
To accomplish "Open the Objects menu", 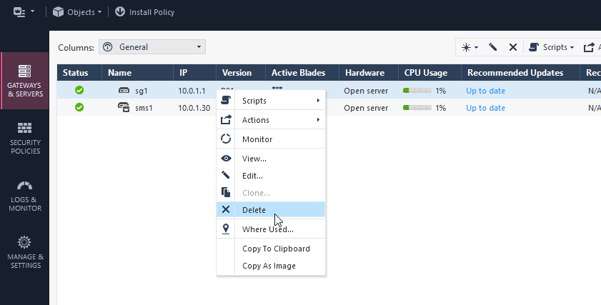I will click(x=77, y=12).
